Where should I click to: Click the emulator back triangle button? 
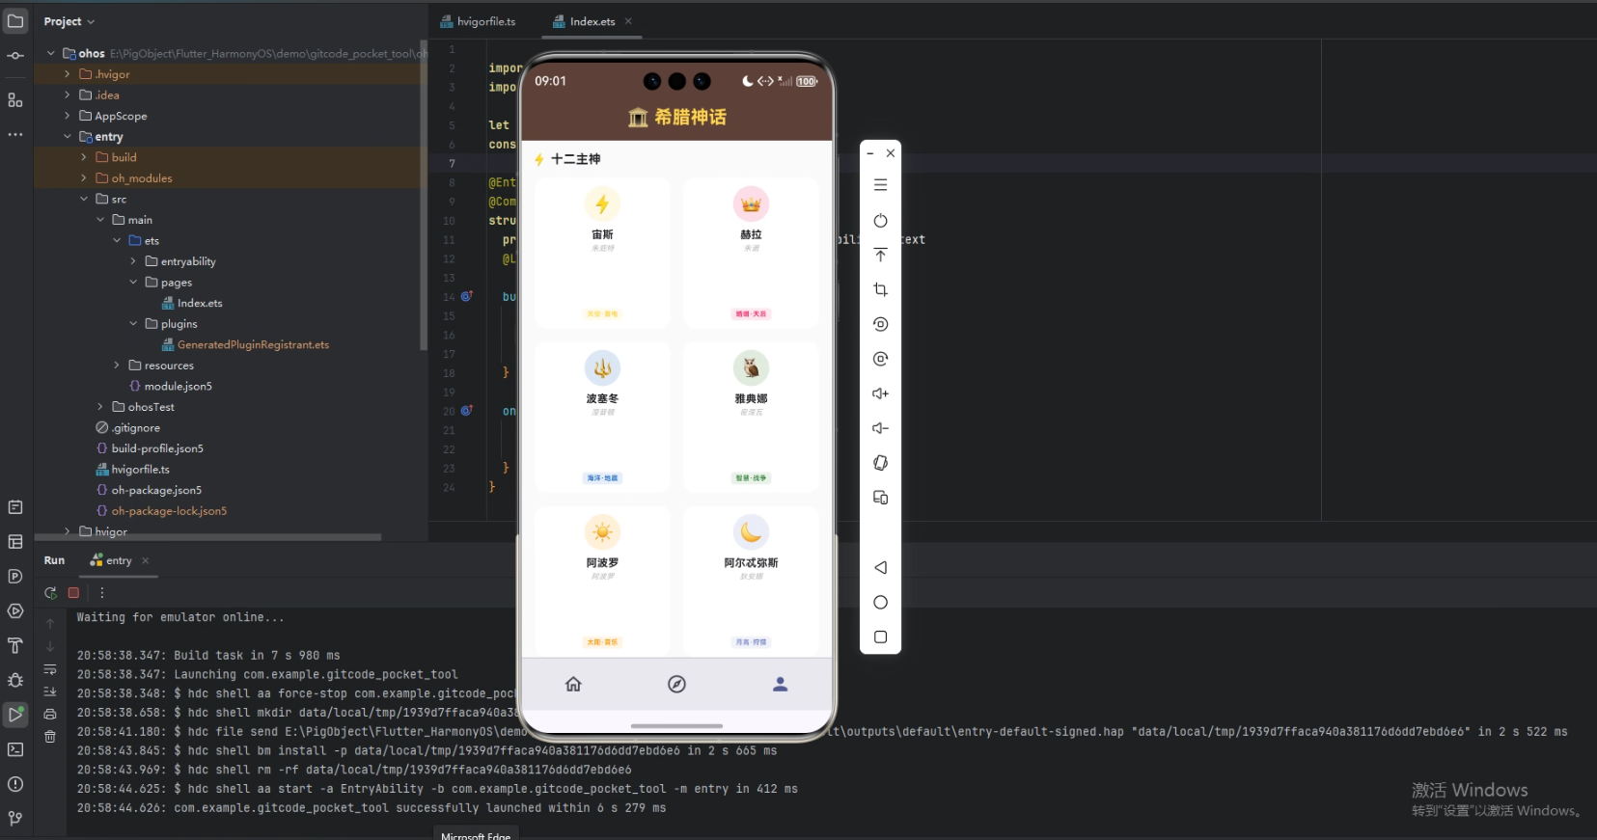pos(880,568)
